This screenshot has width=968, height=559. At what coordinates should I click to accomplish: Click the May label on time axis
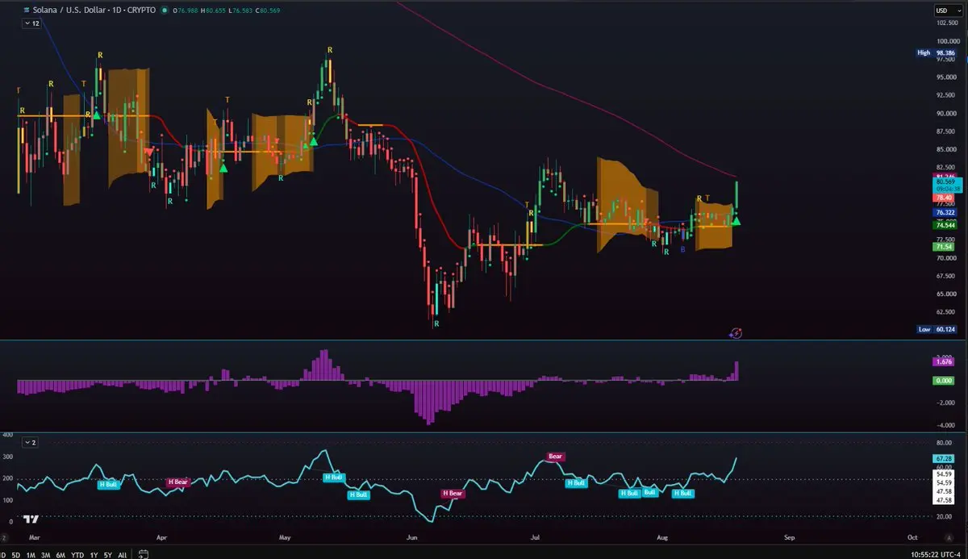(284, 536)
